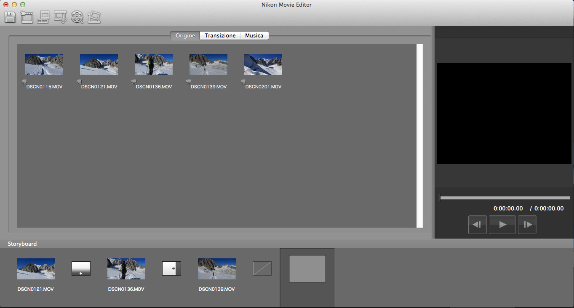Click the tilted film frame toolbar icon

click(94, 17)
